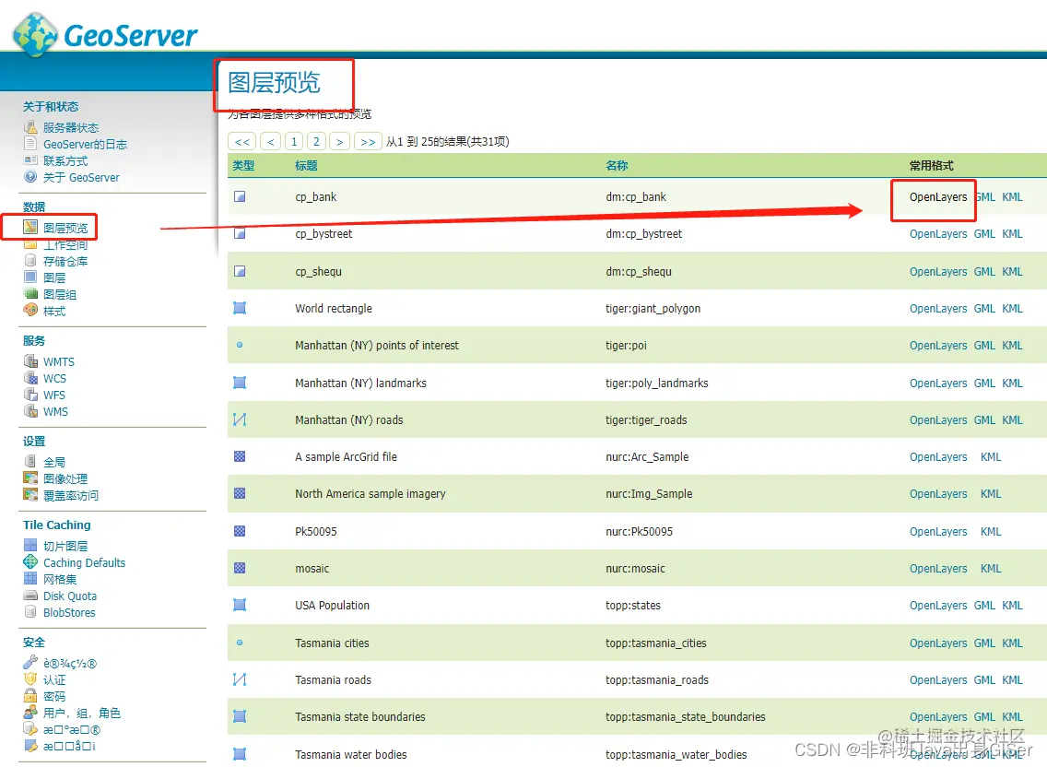Open BlobStores page

coord(69,613)
